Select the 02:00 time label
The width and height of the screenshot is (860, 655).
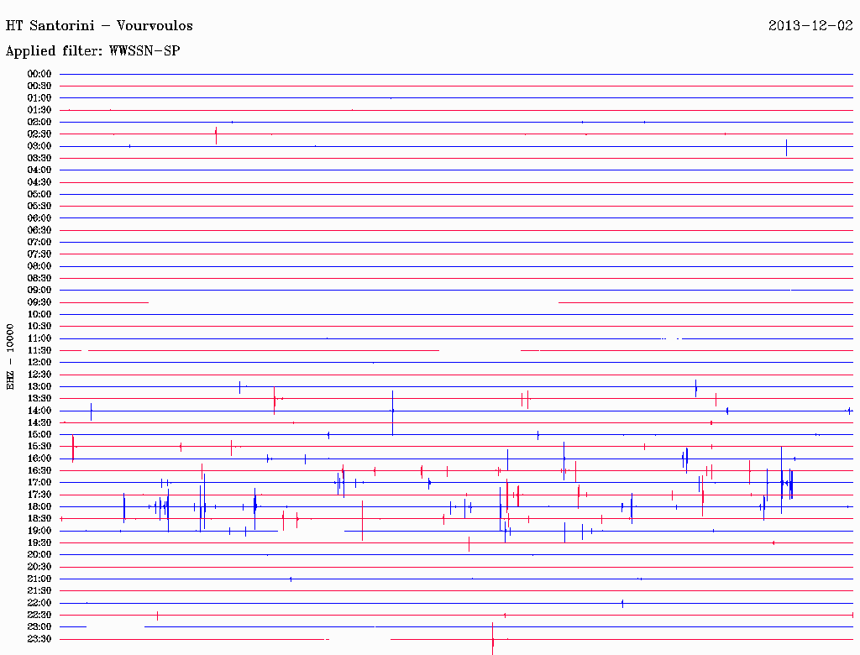pos(39,123)
